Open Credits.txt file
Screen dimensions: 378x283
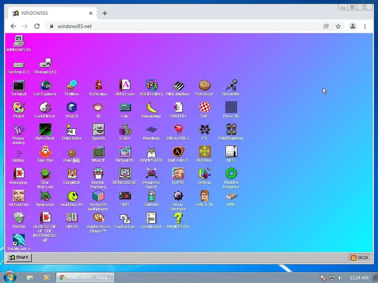click(x=151, y=218)
